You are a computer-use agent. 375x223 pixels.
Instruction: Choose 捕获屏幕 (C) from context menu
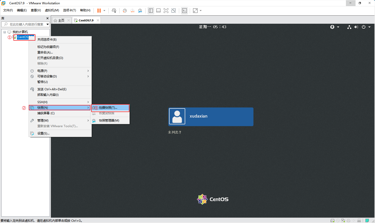(x=60, y=113)
